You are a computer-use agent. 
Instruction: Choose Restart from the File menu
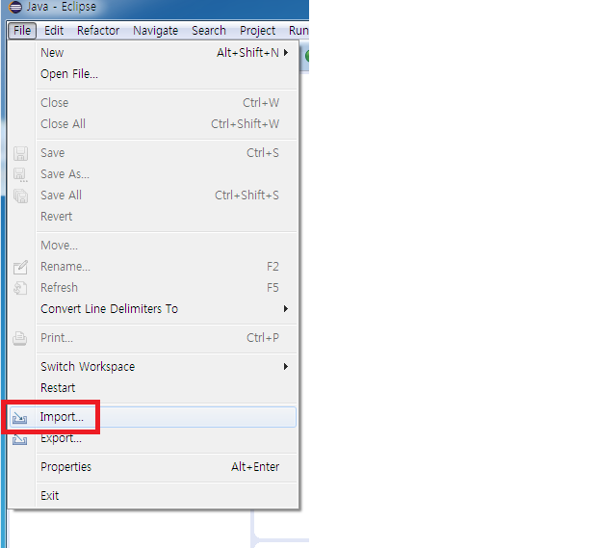167,388
